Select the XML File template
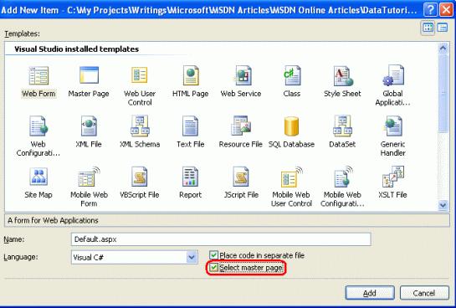 point(89,132)
